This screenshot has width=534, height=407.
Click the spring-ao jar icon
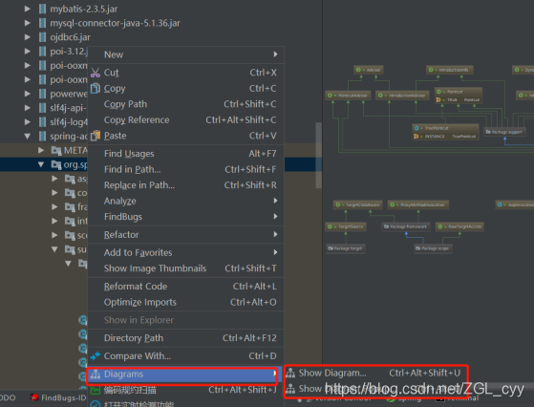tap(43, 137)
